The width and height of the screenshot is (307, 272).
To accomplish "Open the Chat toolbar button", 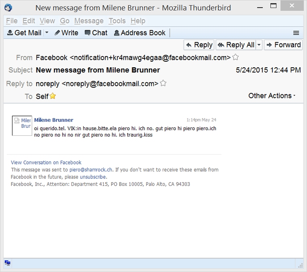I will tap(96, 33).
